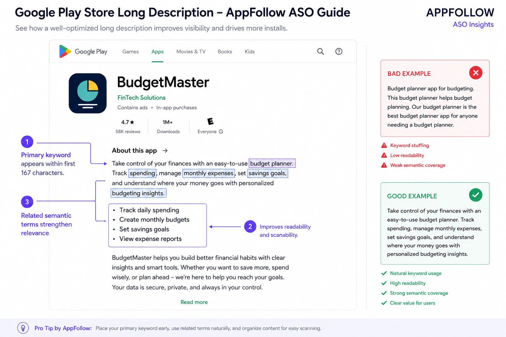Click the Pro Tip by AppFollow label
This screenshot has width=506, height=337.
point(63,328)
